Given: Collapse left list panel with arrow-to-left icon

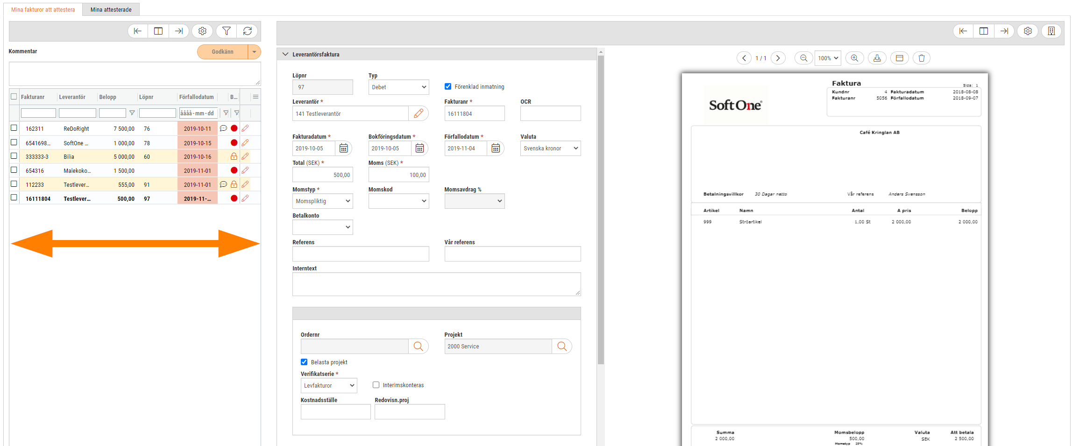Looking at the screenshot, I should pos(138,31).
